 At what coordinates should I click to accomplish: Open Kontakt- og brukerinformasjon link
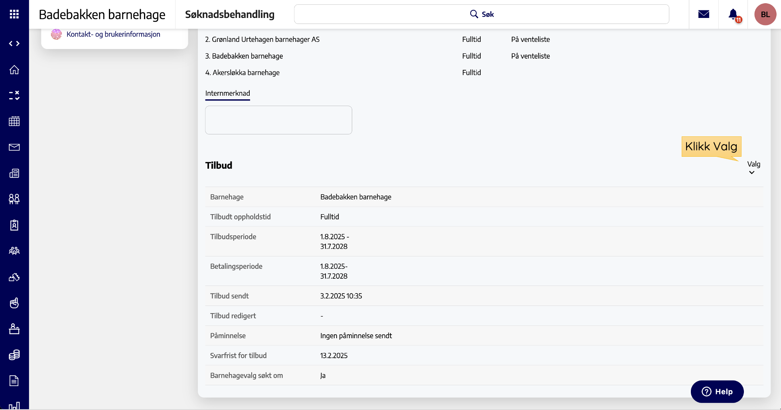[x=113, y=34]
